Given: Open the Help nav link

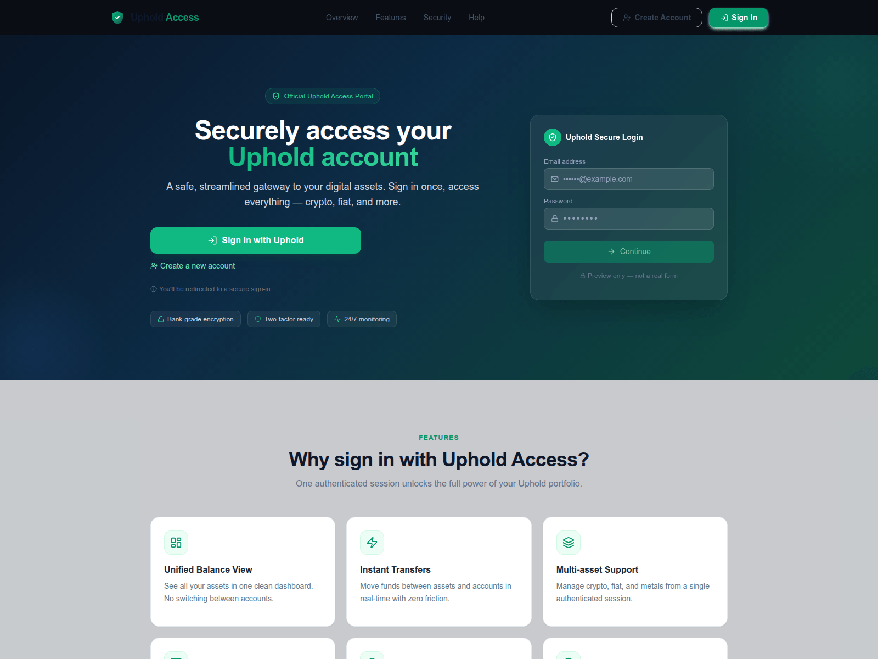Looking at the screenshot, I should 476,18.
